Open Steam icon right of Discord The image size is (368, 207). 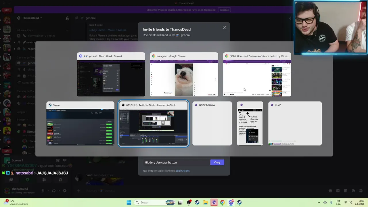click(x=239, y=202)
